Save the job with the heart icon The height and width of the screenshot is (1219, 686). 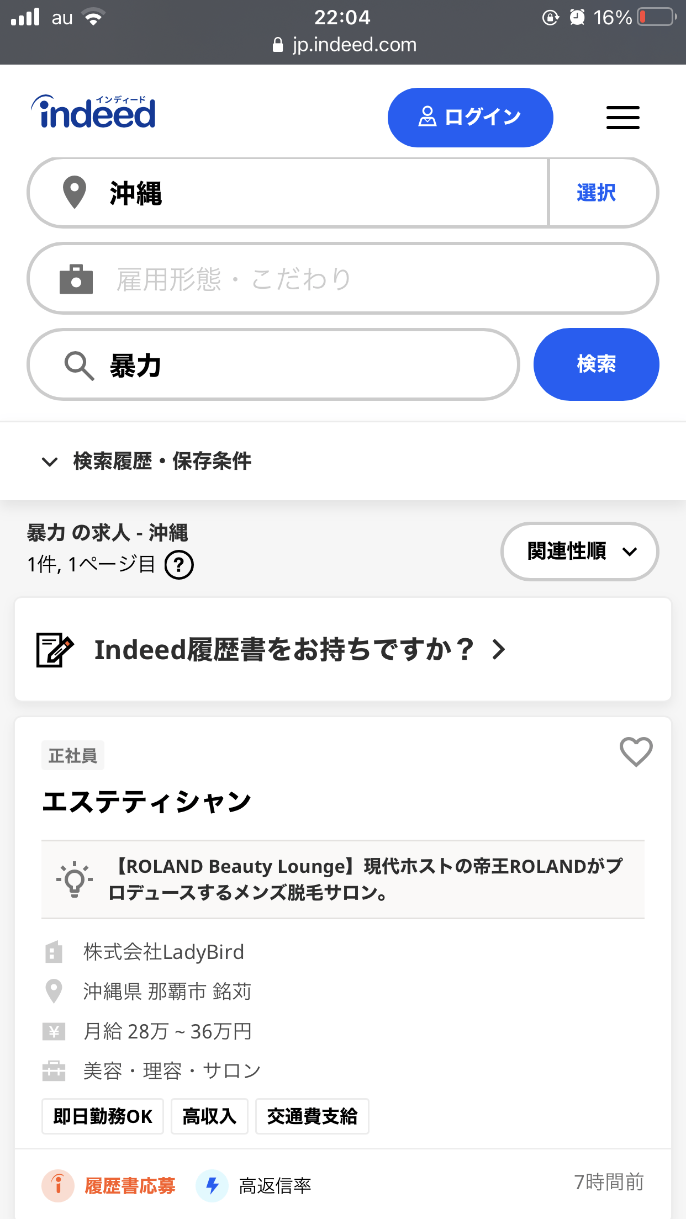[636, 751]
